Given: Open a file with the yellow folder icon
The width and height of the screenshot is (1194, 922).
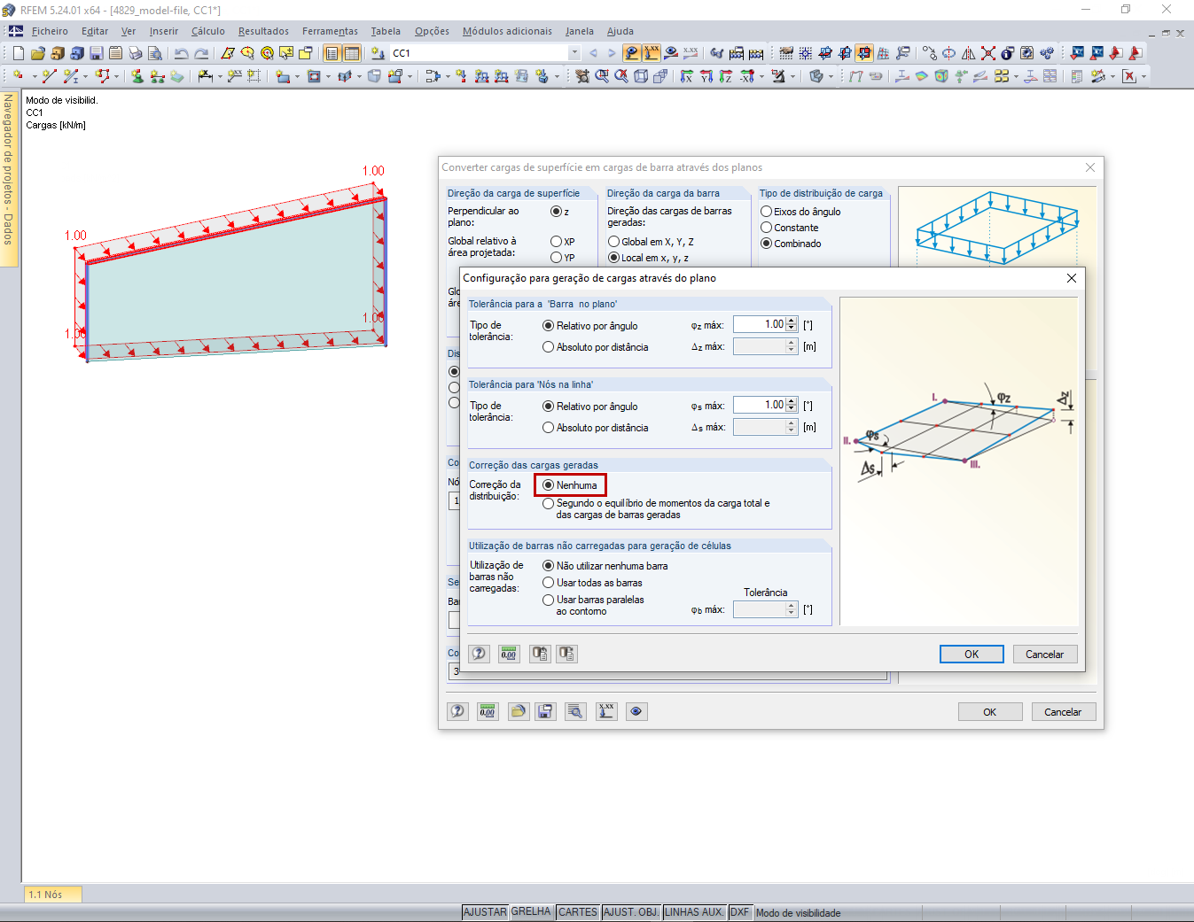Looking at the screenshot, I should [37, 53].
